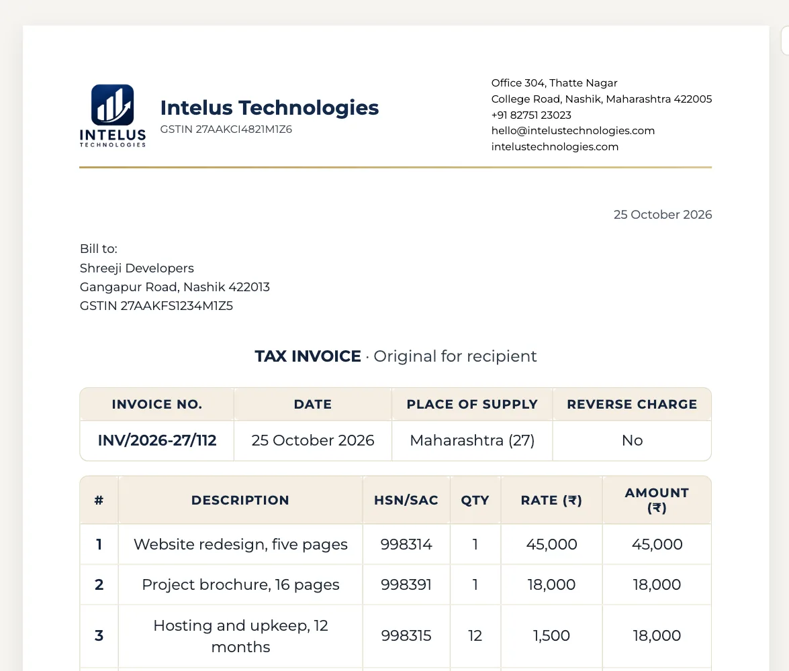Click invoice number INV/2026-27/112
The height and width of the screenshot is (671, 789).
[157, 441]
